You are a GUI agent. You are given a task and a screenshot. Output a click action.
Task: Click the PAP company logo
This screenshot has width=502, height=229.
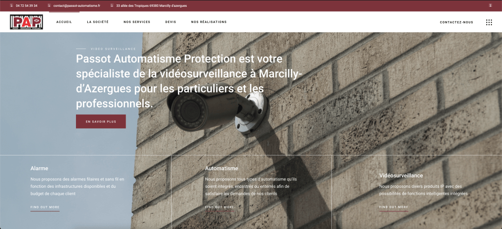tap(26, 22)
